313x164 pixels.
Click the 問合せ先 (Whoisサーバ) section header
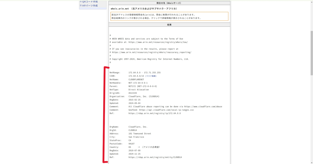pos(169,3)
